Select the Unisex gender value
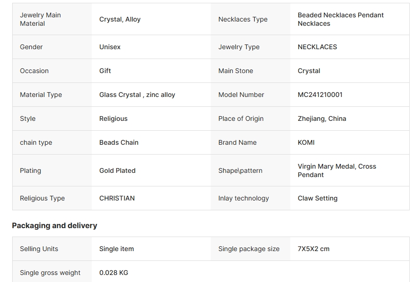 110,47
